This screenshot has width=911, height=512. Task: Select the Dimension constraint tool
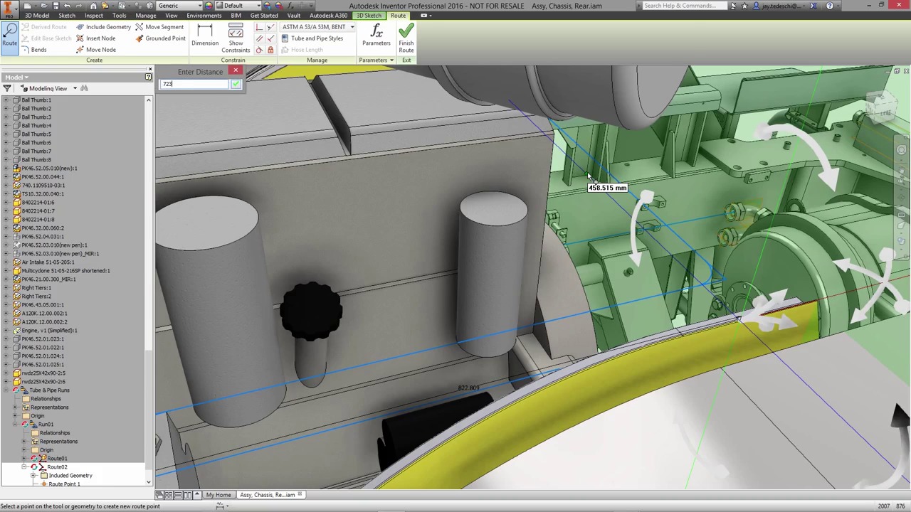tap(204, 36)
